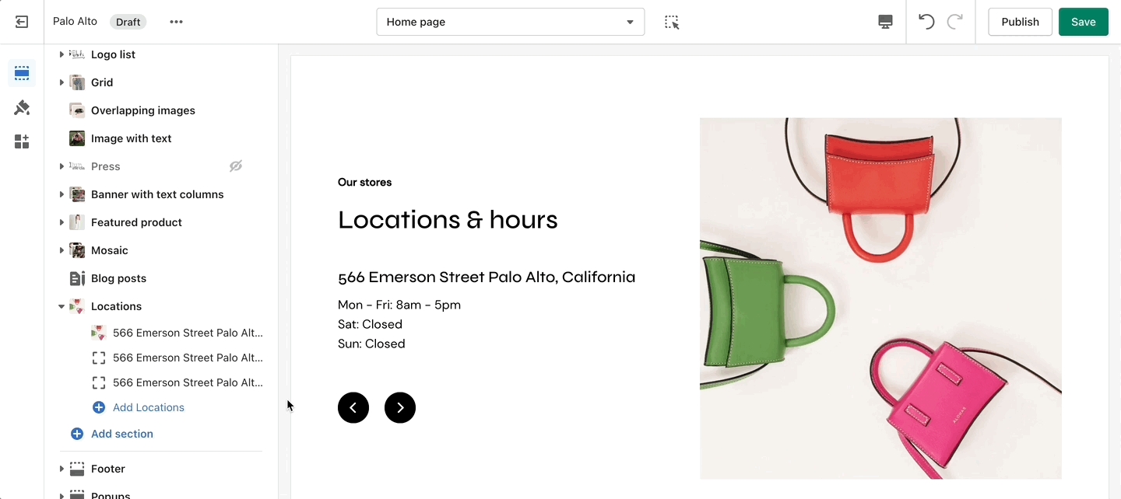
Task: Select the Overlapping images section
Action: click(142, 110)
